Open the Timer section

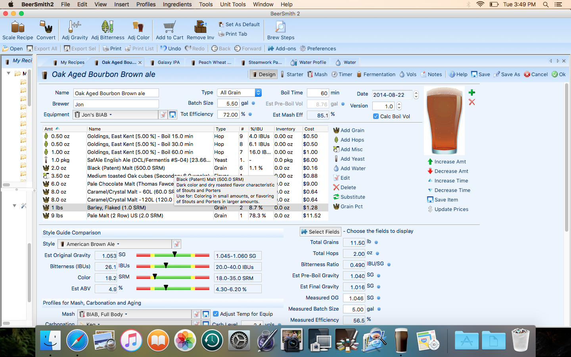(x=342, y=74)
